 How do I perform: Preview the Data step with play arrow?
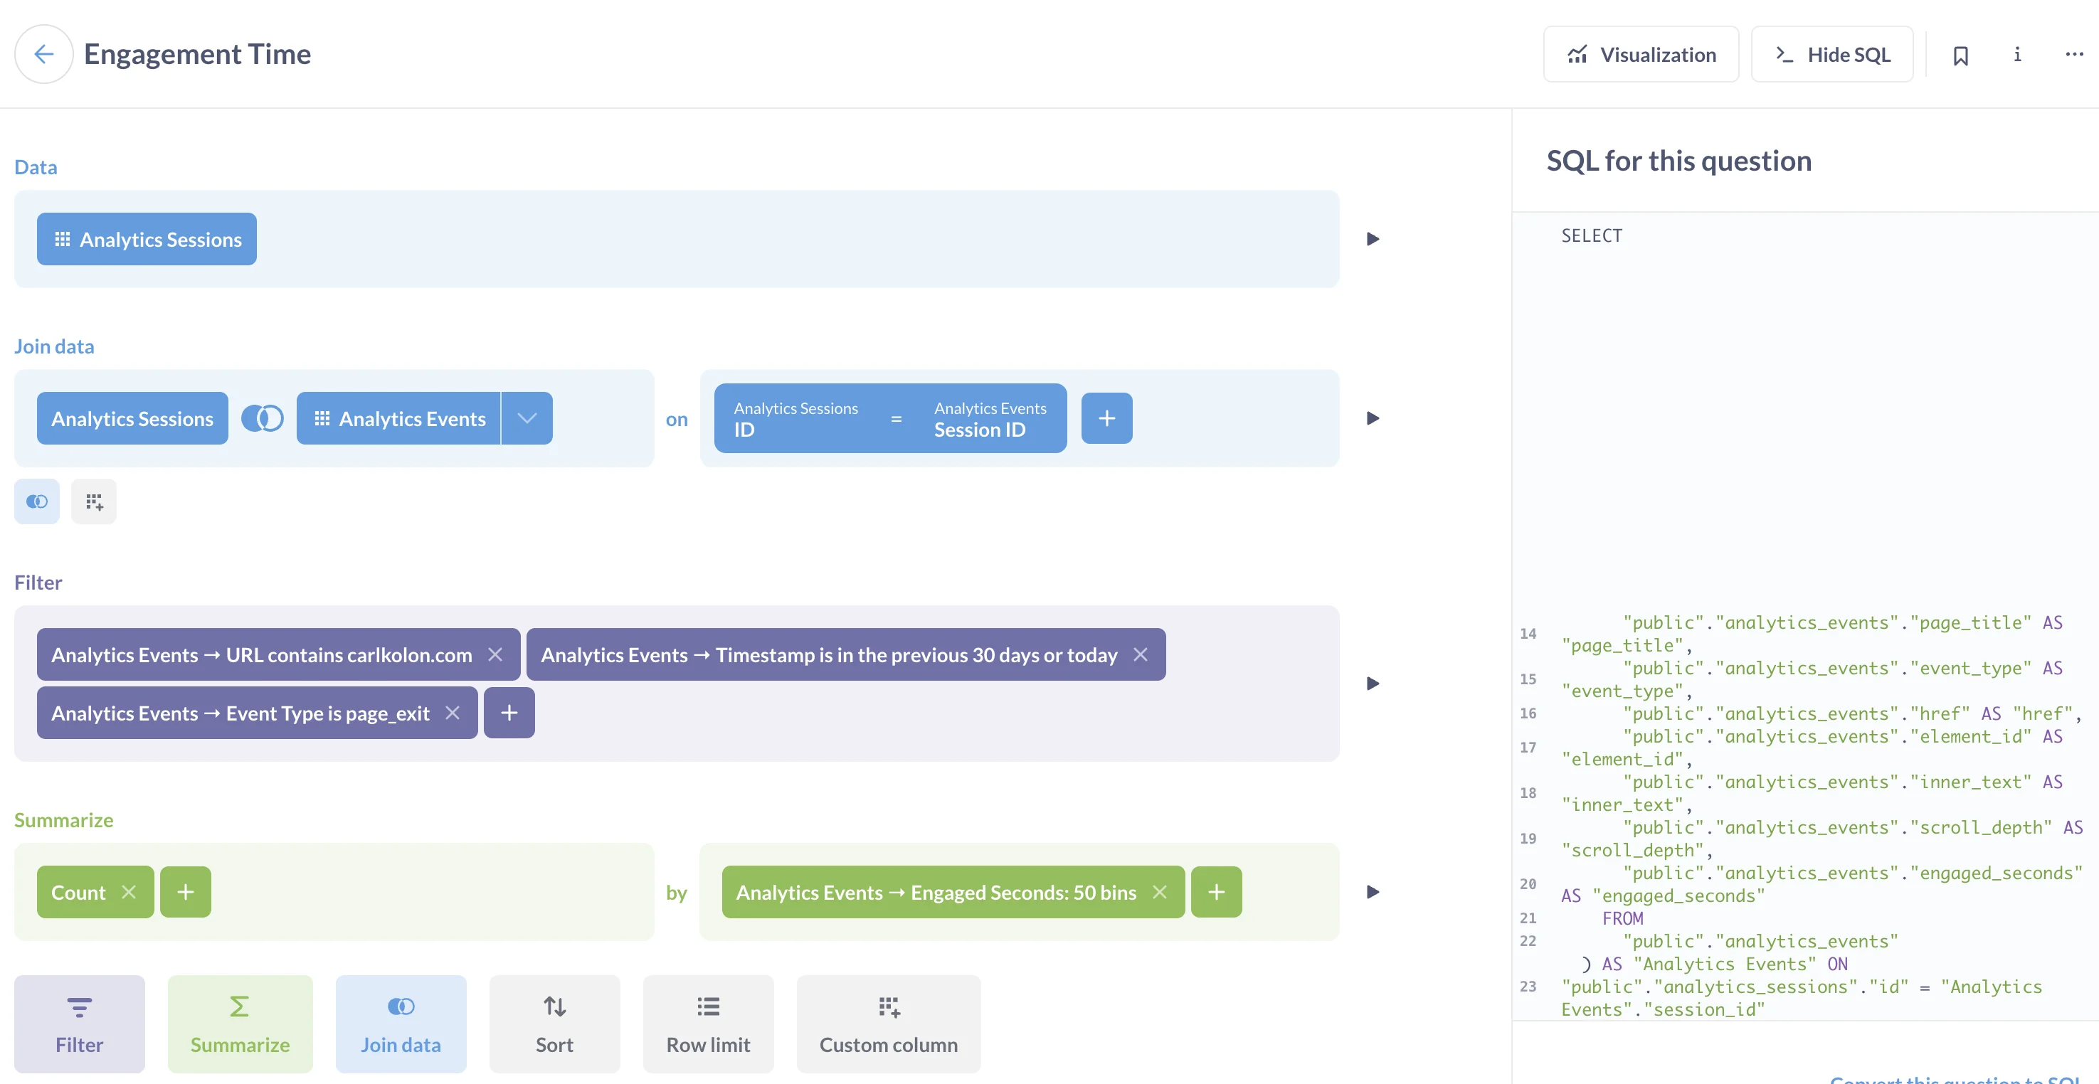pos(1373,240)
